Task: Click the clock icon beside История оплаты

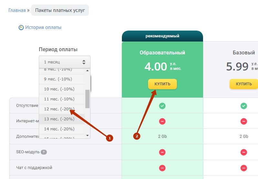Action: (21, 28)
